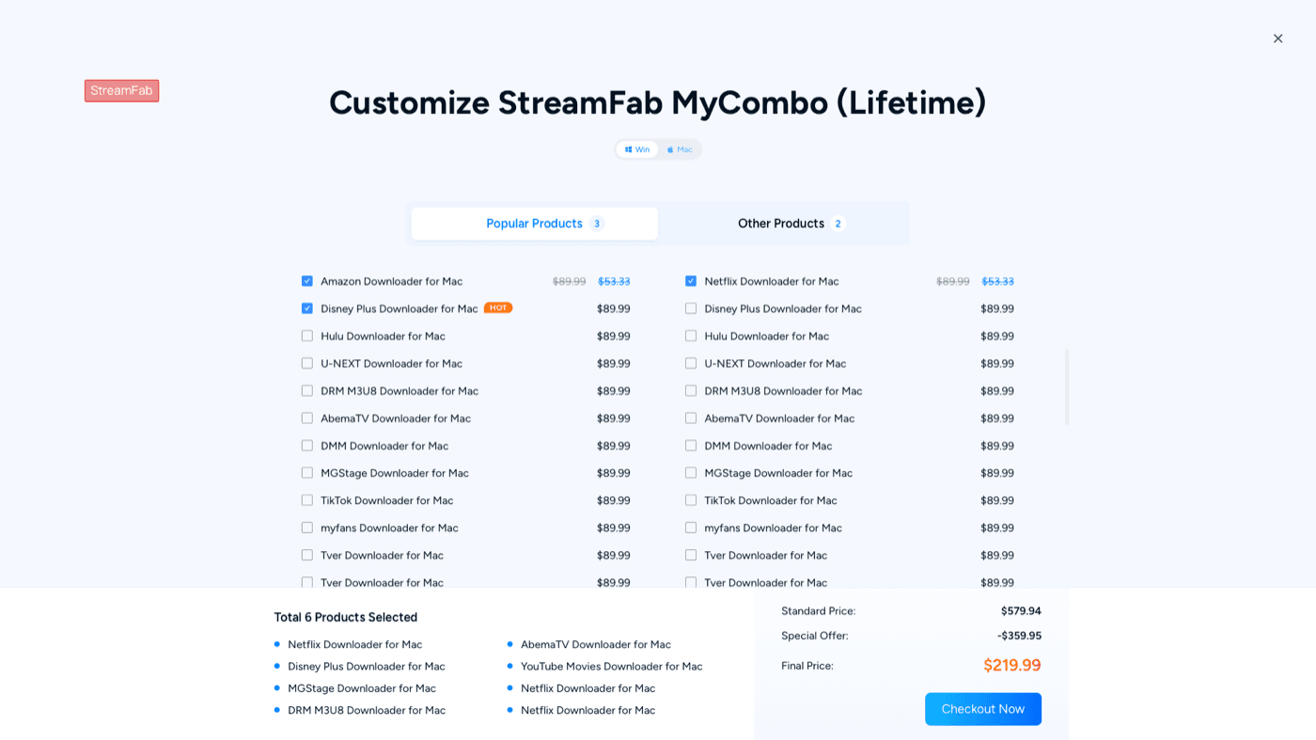
Task: Switch platform to Mac
Action: click(x=680, y=150)
